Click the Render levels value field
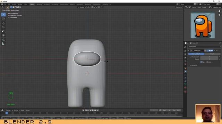The height and width of the screenshot is (124, 222). [x=209, y=59]
